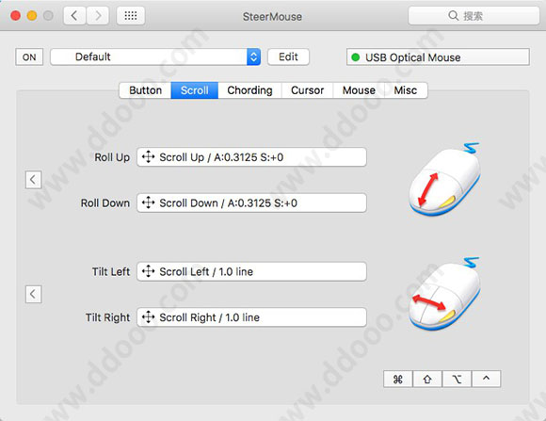This screenshot has height=421, width=546.
Task: Toggle the Command modifier key button
Action: coord(398,379)
